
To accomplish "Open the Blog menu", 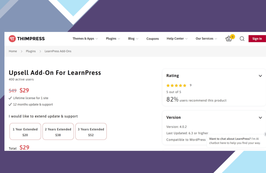I will point(133,39).
